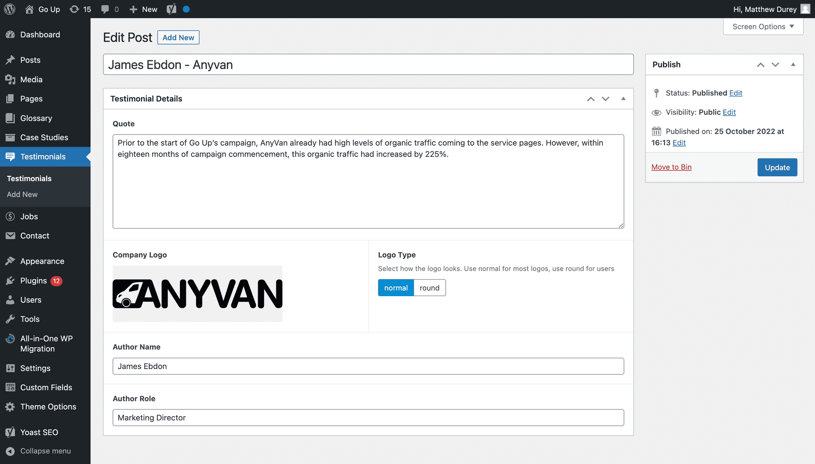Edit the Visibility setting

(x=729, y=112)
